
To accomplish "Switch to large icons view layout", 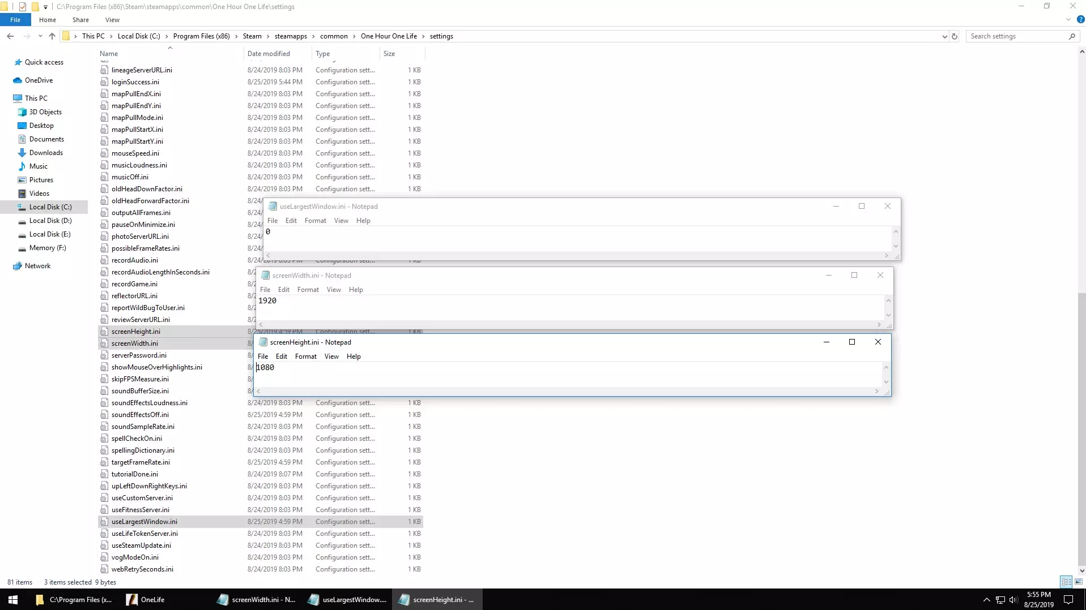I will click(x=1078, y=582).
